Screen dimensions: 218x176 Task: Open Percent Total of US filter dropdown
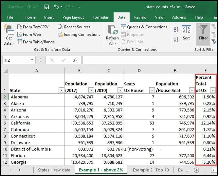[213, 90]
